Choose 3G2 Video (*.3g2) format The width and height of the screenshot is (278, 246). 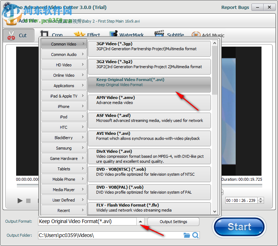149,67
